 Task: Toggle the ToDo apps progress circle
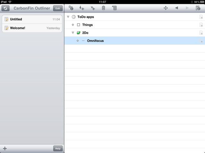click(x=74, y=17)
